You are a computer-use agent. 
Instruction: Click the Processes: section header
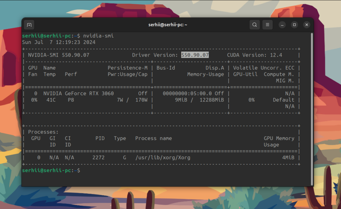point(43,132)
